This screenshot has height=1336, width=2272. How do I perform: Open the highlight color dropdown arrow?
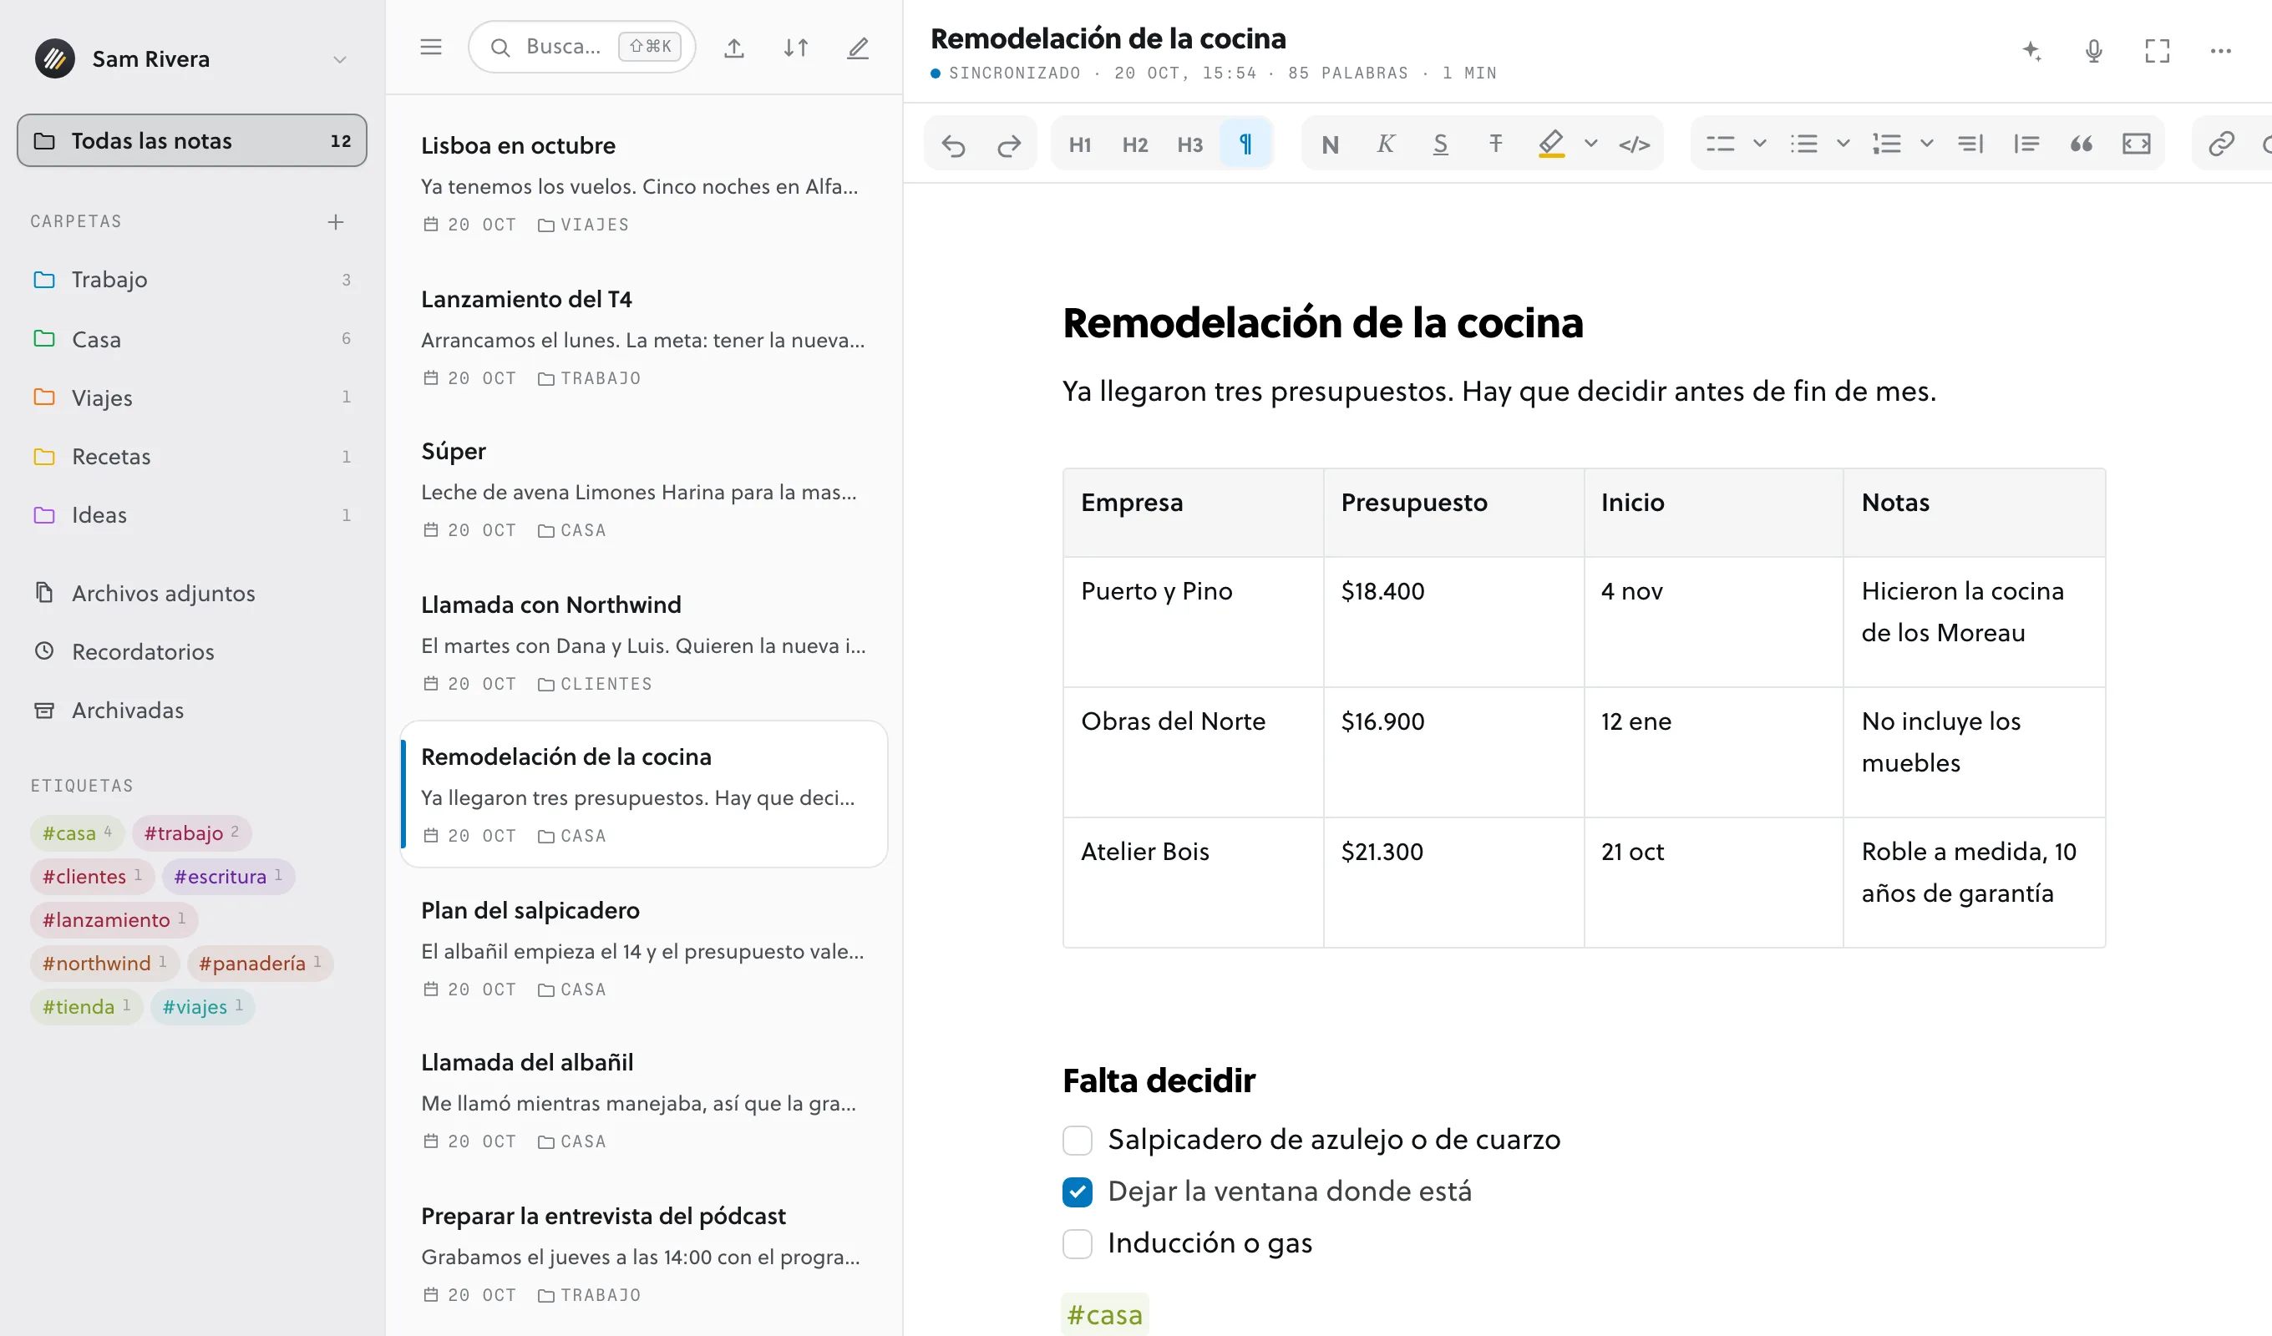[x=1591, y=144]
